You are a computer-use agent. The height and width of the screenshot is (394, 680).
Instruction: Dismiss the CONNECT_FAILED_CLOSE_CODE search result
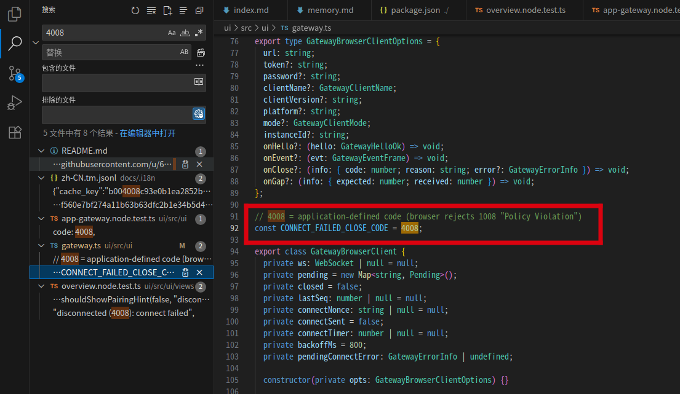pos(199,272)
